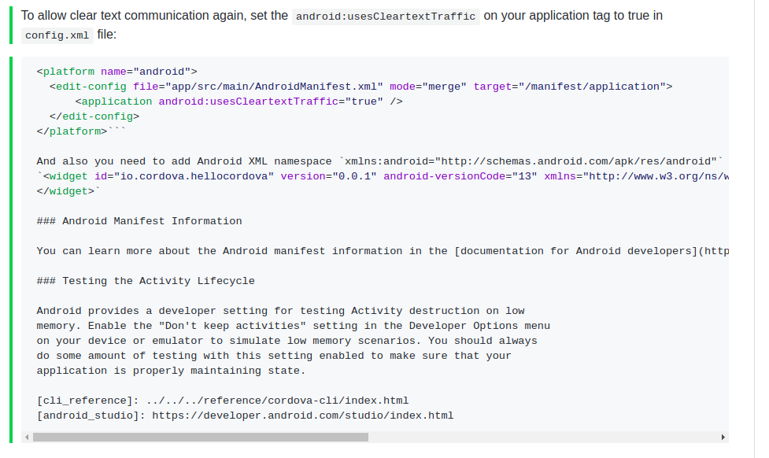Click the 'xmlns:android' namespace URL text
The height and width of the screenshot is (458, 769).
point(531,161)
